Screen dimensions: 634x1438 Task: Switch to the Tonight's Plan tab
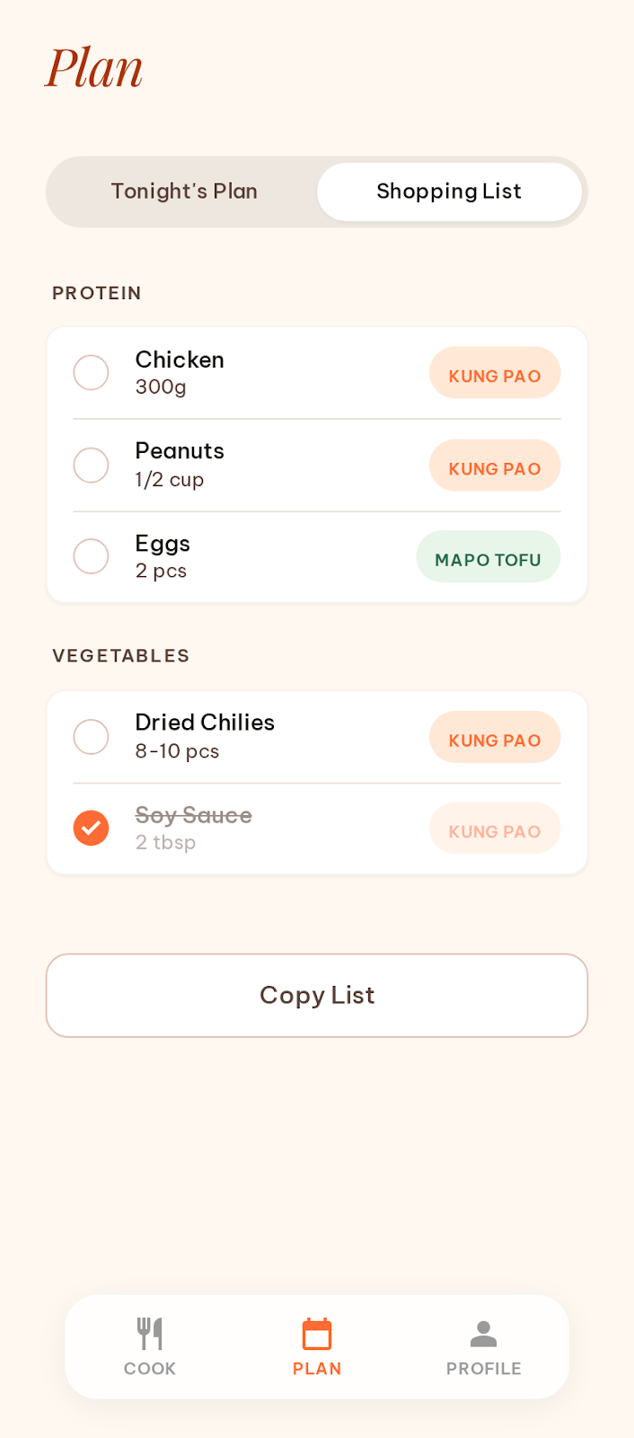[x=184, y=191]
